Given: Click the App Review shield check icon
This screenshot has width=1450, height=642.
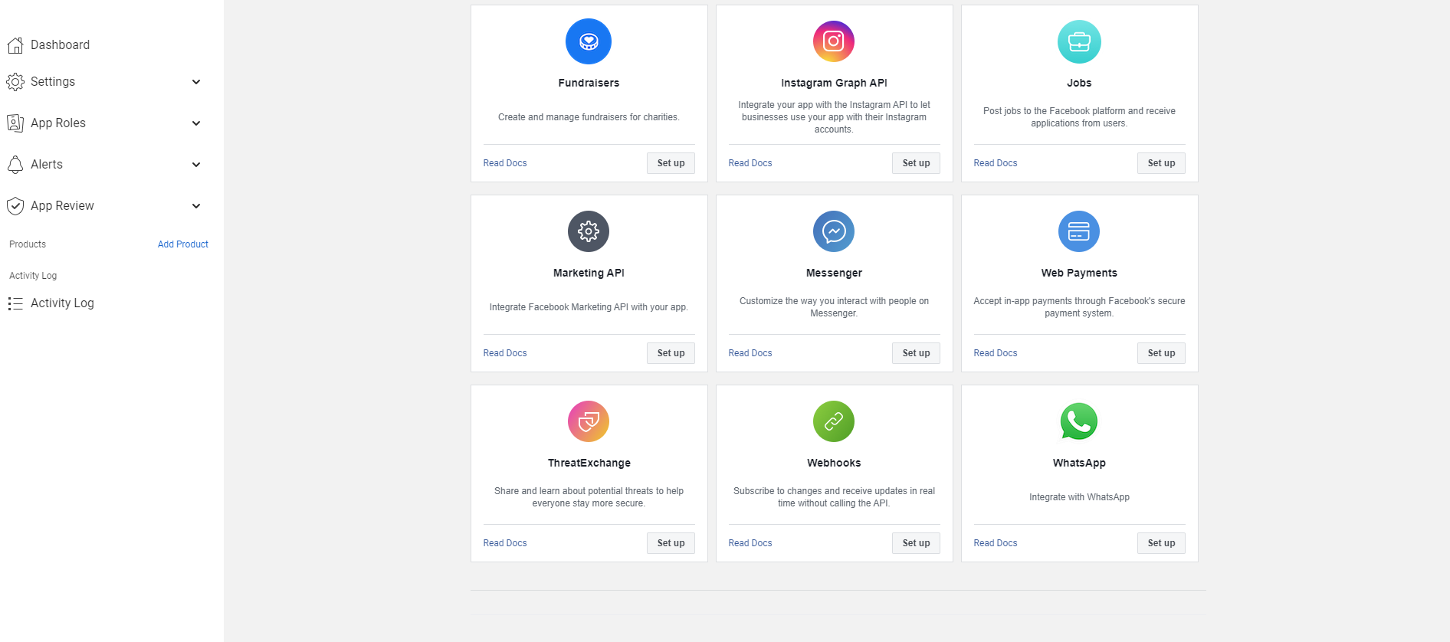Looking at the screenshot, I should pos(15,206).
